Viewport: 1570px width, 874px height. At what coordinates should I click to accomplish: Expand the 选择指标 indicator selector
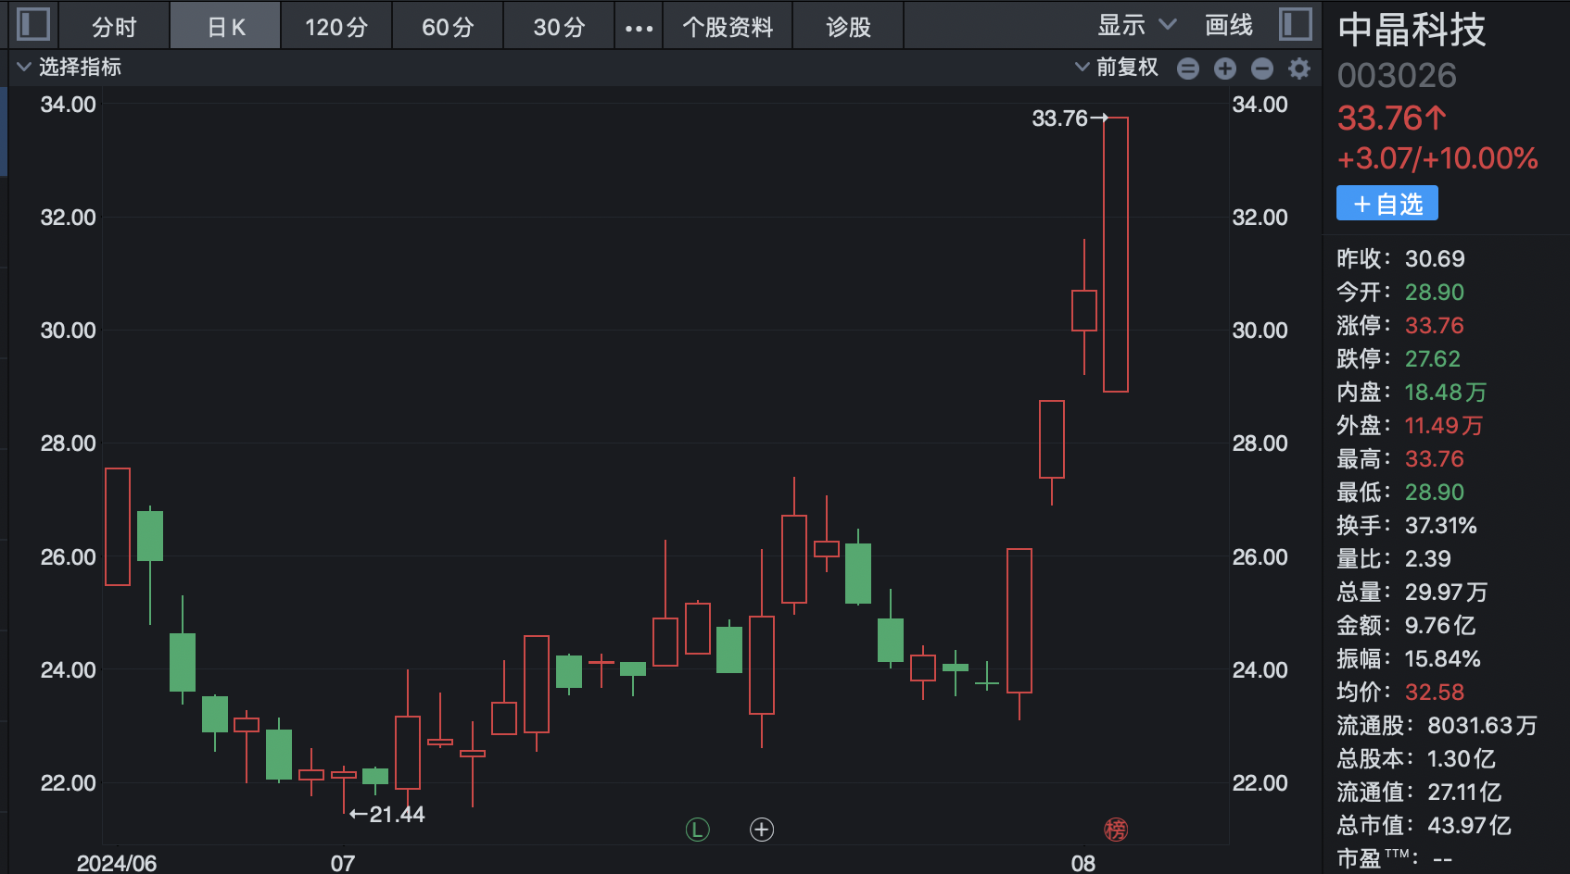click(x=70, y=67)
